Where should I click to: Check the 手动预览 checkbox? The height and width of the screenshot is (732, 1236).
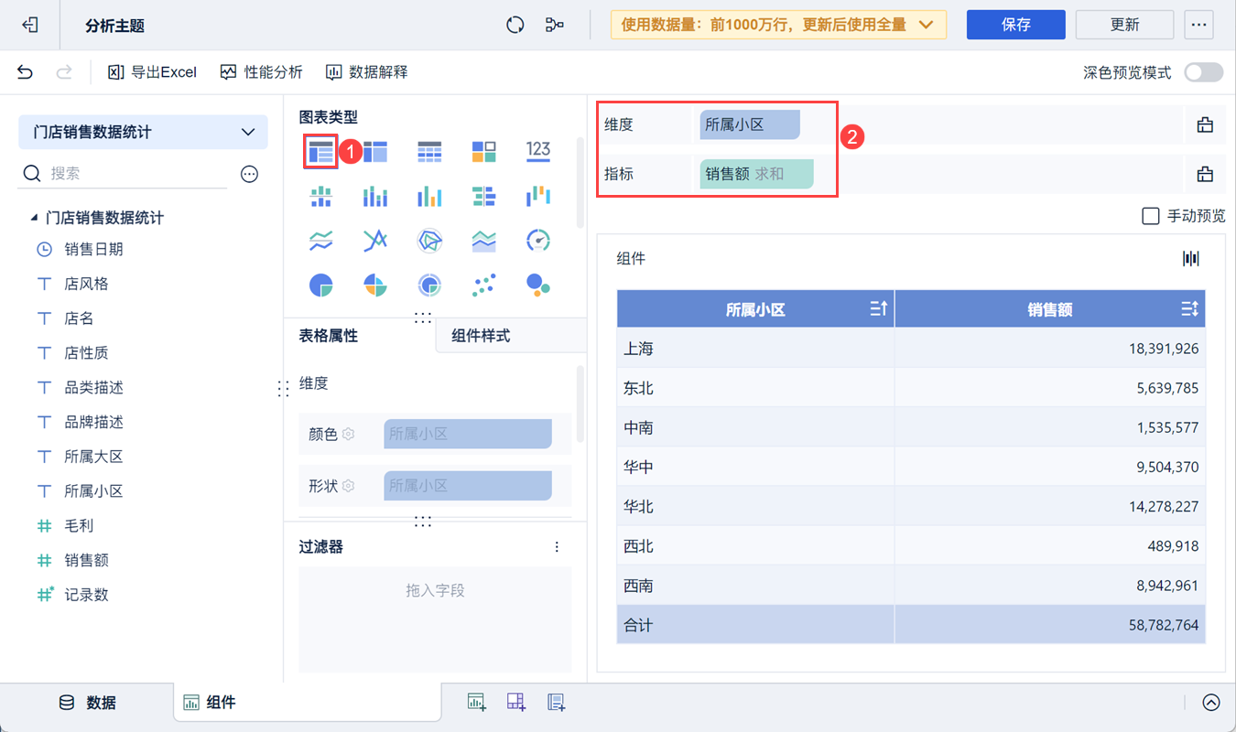coord(1151,216)
